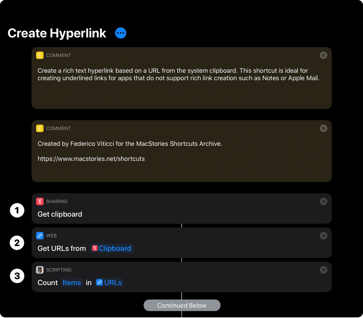This screenshot has width=363, height=318.
Task: Click step number 2 circle badge
Action: tap(17, 243)
